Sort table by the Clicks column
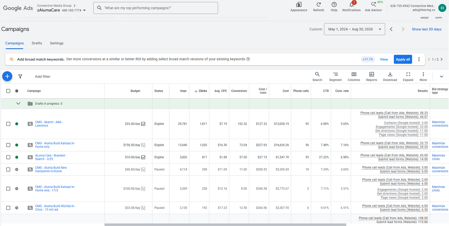The width and height of the screenshot is (449, 226). (x=201, y=91)
